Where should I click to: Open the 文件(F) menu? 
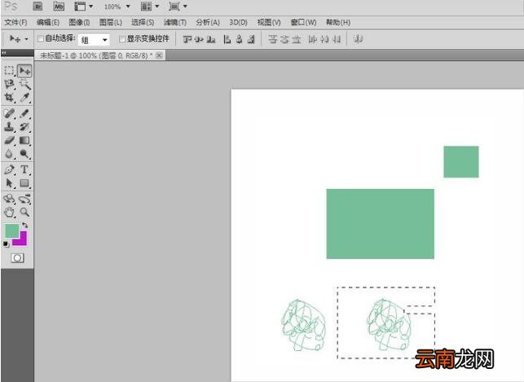coord(15,22)
